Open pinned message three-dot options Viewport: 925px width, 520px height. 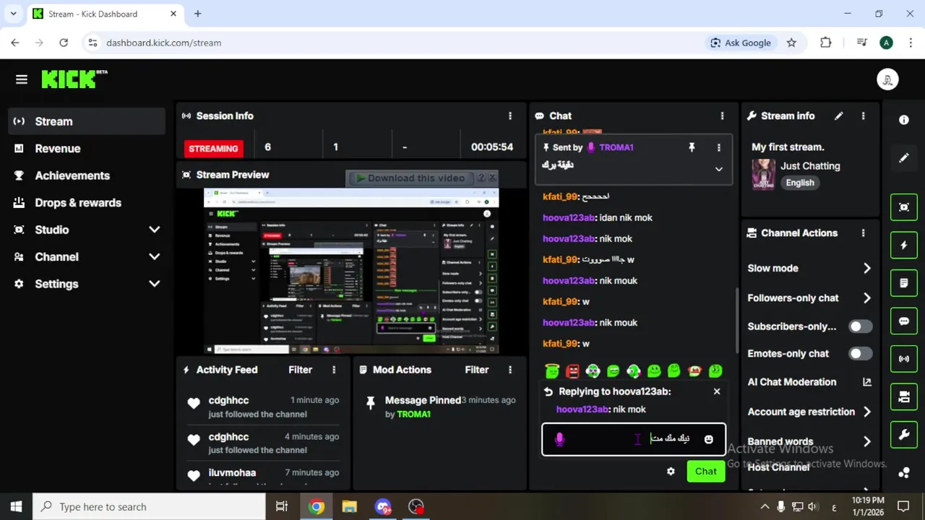tap(718, 147)
